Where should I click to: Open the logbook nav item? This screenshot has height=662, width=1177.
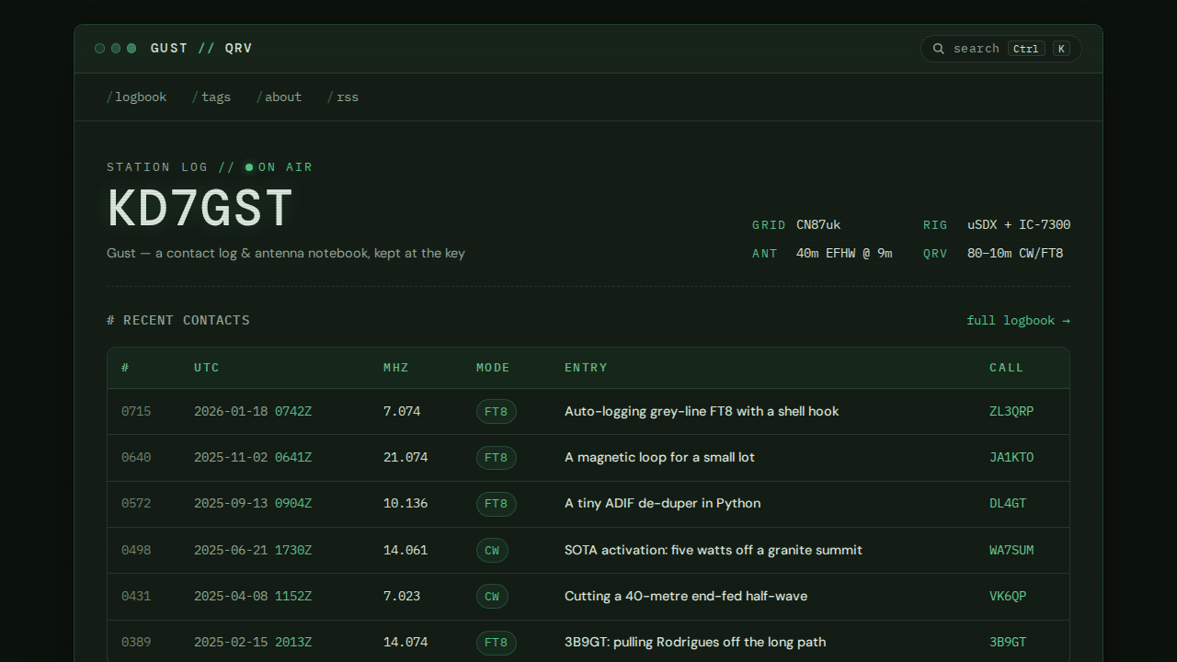pos(137,97)
